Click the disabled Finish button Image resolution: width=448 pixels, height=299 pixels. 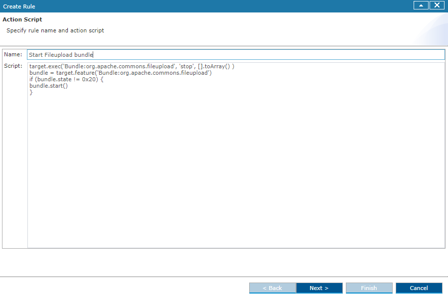pyautogui.click(x=369, y=288)
